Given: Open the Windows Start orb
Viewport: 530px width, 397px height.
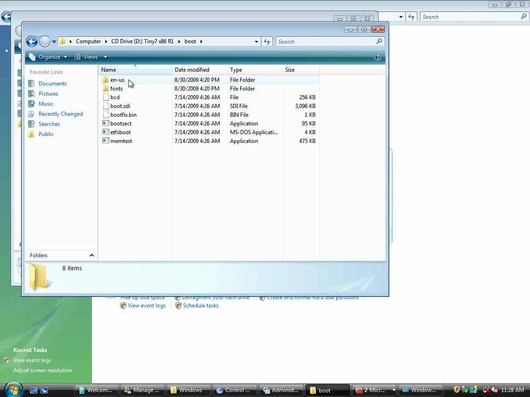Looking at the screenshot, I should coord(13,390).
